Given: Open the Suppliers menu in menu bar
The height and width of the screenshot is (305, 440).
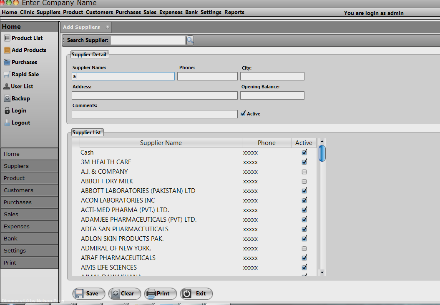Looking at the screenshot, I should [48, 12].
